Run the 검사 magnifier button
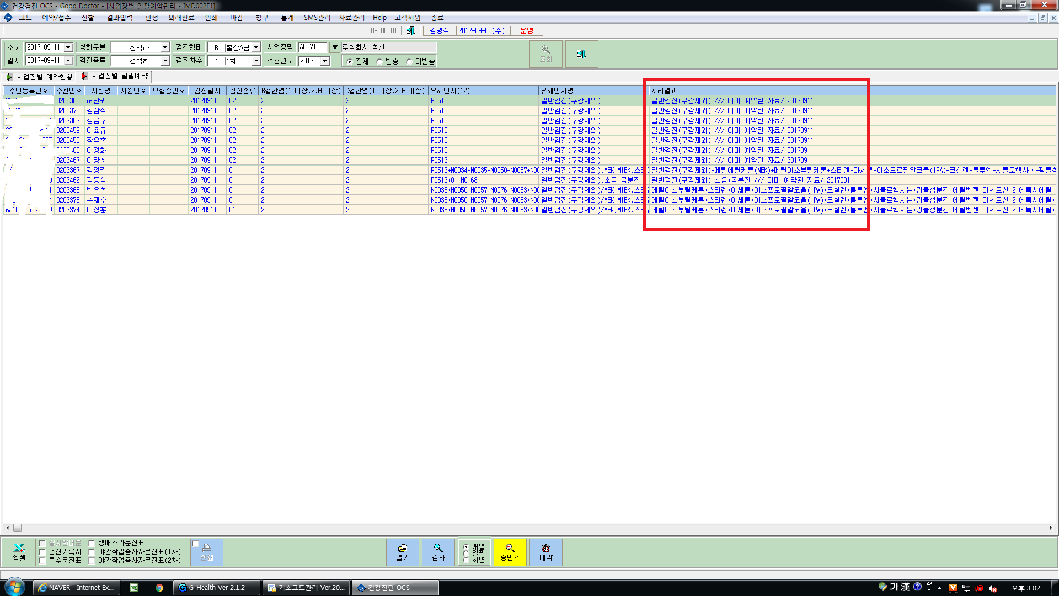1059x596 pixels. click(438, 552)
